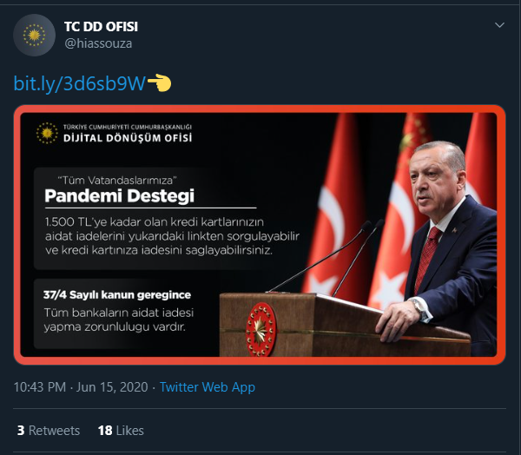Open the TC DD OFISI profile avatar
521x455 pixels.
pos(34,35)
